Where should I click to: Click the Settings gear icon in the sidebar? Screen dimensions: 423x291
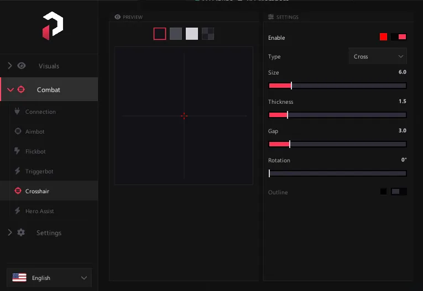point(21,232)
